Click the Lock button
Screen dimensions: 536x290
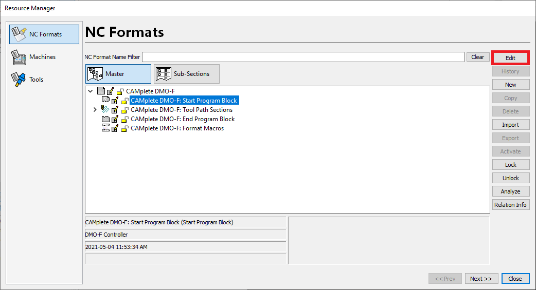[x=511, y=164]
